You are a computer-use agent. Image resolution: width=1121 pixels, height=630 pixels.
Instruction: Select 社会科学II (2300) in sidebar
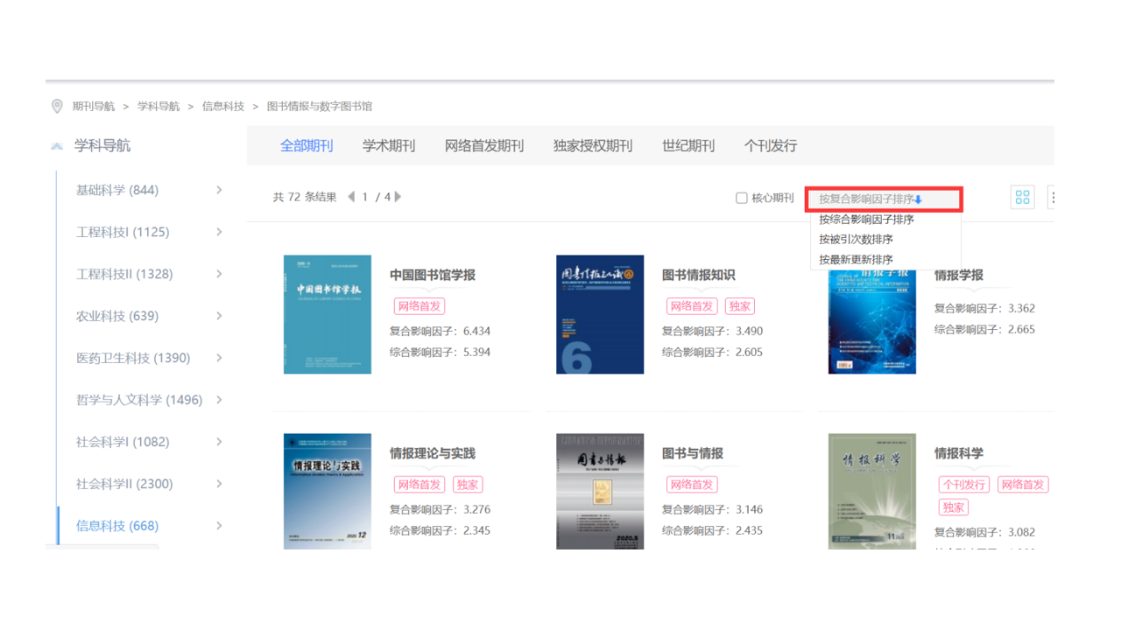click(x=124, y=484)
